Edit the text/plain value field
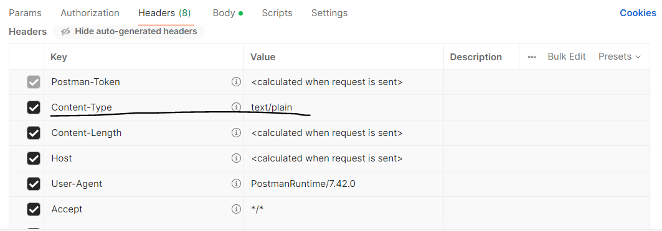662x231 pixels. coord(344,107)
